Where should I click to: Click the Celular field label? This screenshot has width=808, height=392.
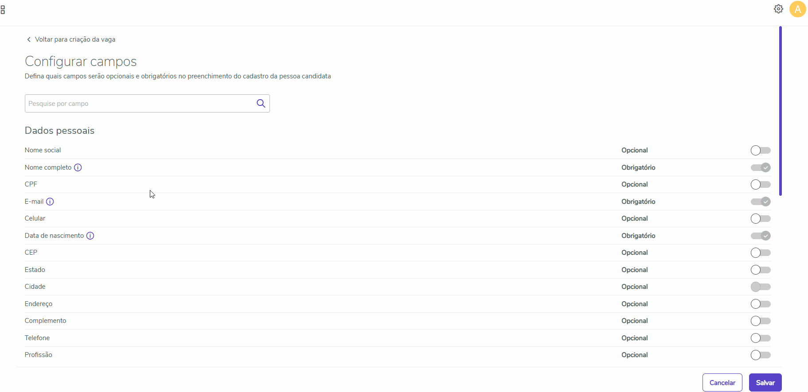coord(35,218)
